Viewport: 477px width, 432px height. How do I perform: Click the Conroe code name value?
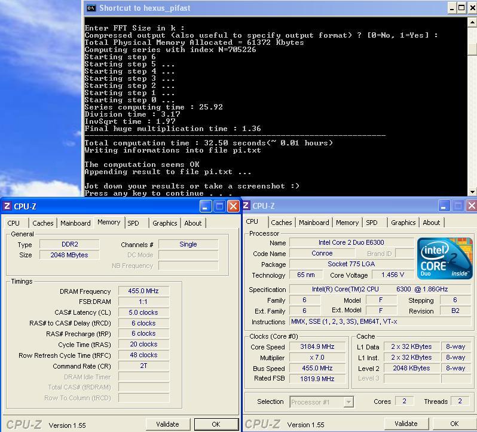coord(322,253)
